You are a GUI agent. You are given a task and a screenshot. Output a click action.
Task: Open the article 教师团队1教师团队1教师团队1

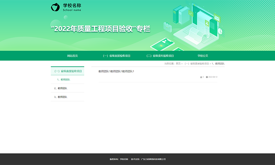coord(116,71)
